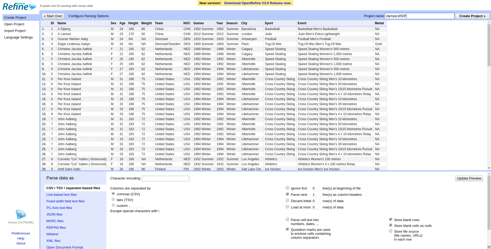
Task: Open the OpenRefine V3.0 download link
Action: tap(258, 3)
